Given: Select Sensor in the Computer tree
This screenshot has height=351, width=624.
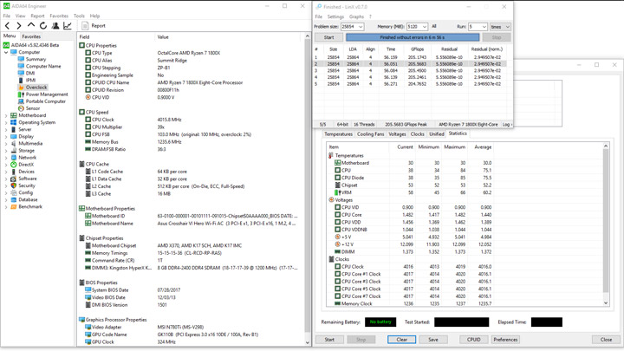Looking at the screenshot, I should [32, 108].
